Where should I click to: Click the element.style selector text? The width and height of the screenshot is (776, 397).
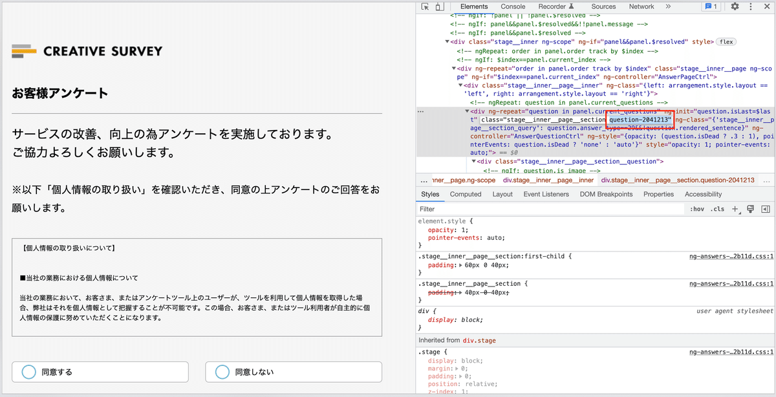click(x=443, y=221)
